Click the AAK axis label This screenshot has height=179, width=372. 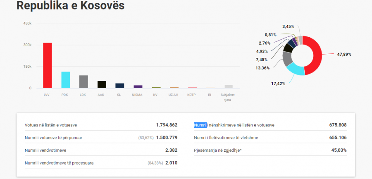coord(102,95)
